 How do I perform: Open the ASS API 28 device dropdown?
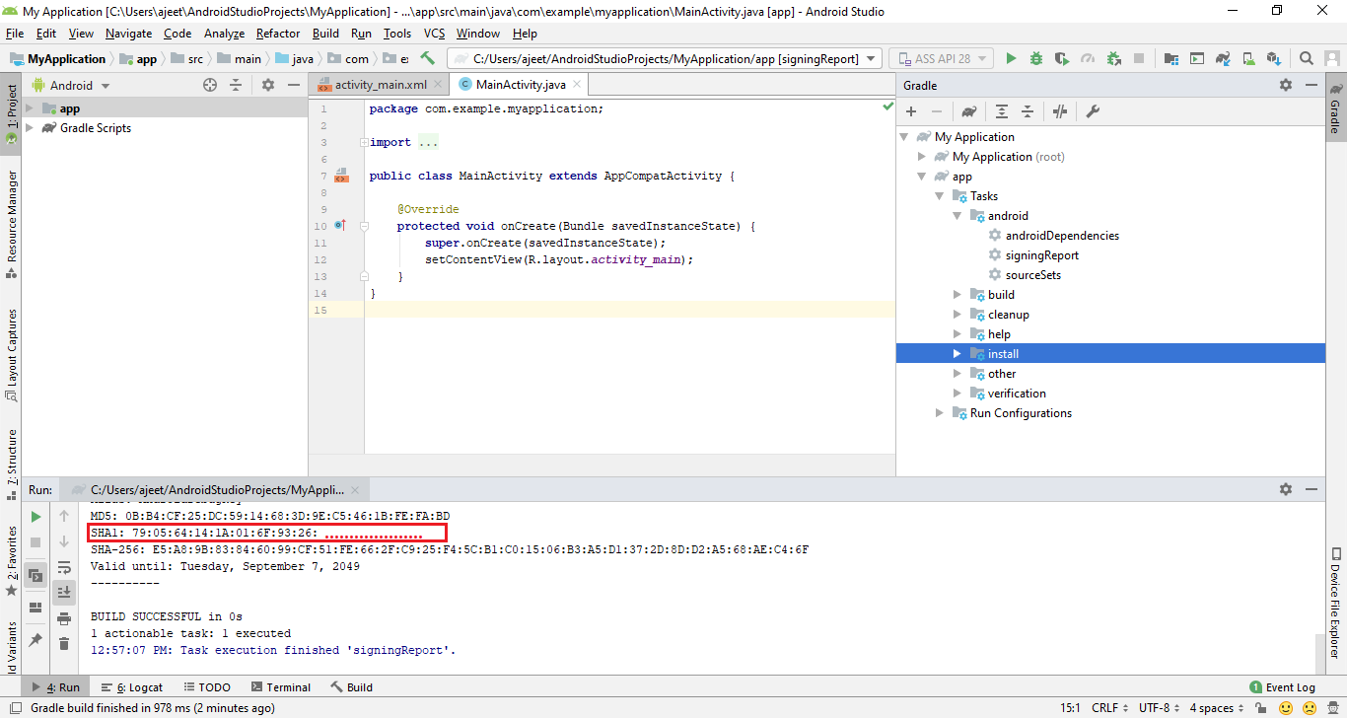pyautogui.click(x=941, y=59)
